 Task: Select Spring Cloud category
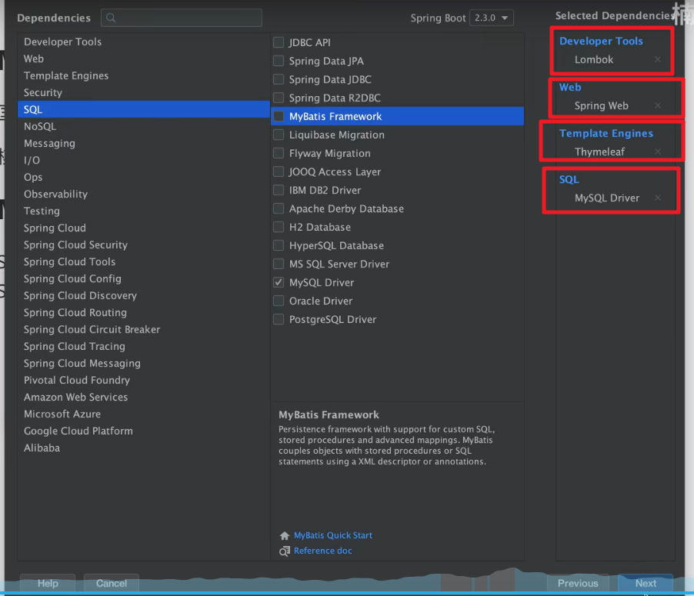pyautogui.click(x=143, y=228)
